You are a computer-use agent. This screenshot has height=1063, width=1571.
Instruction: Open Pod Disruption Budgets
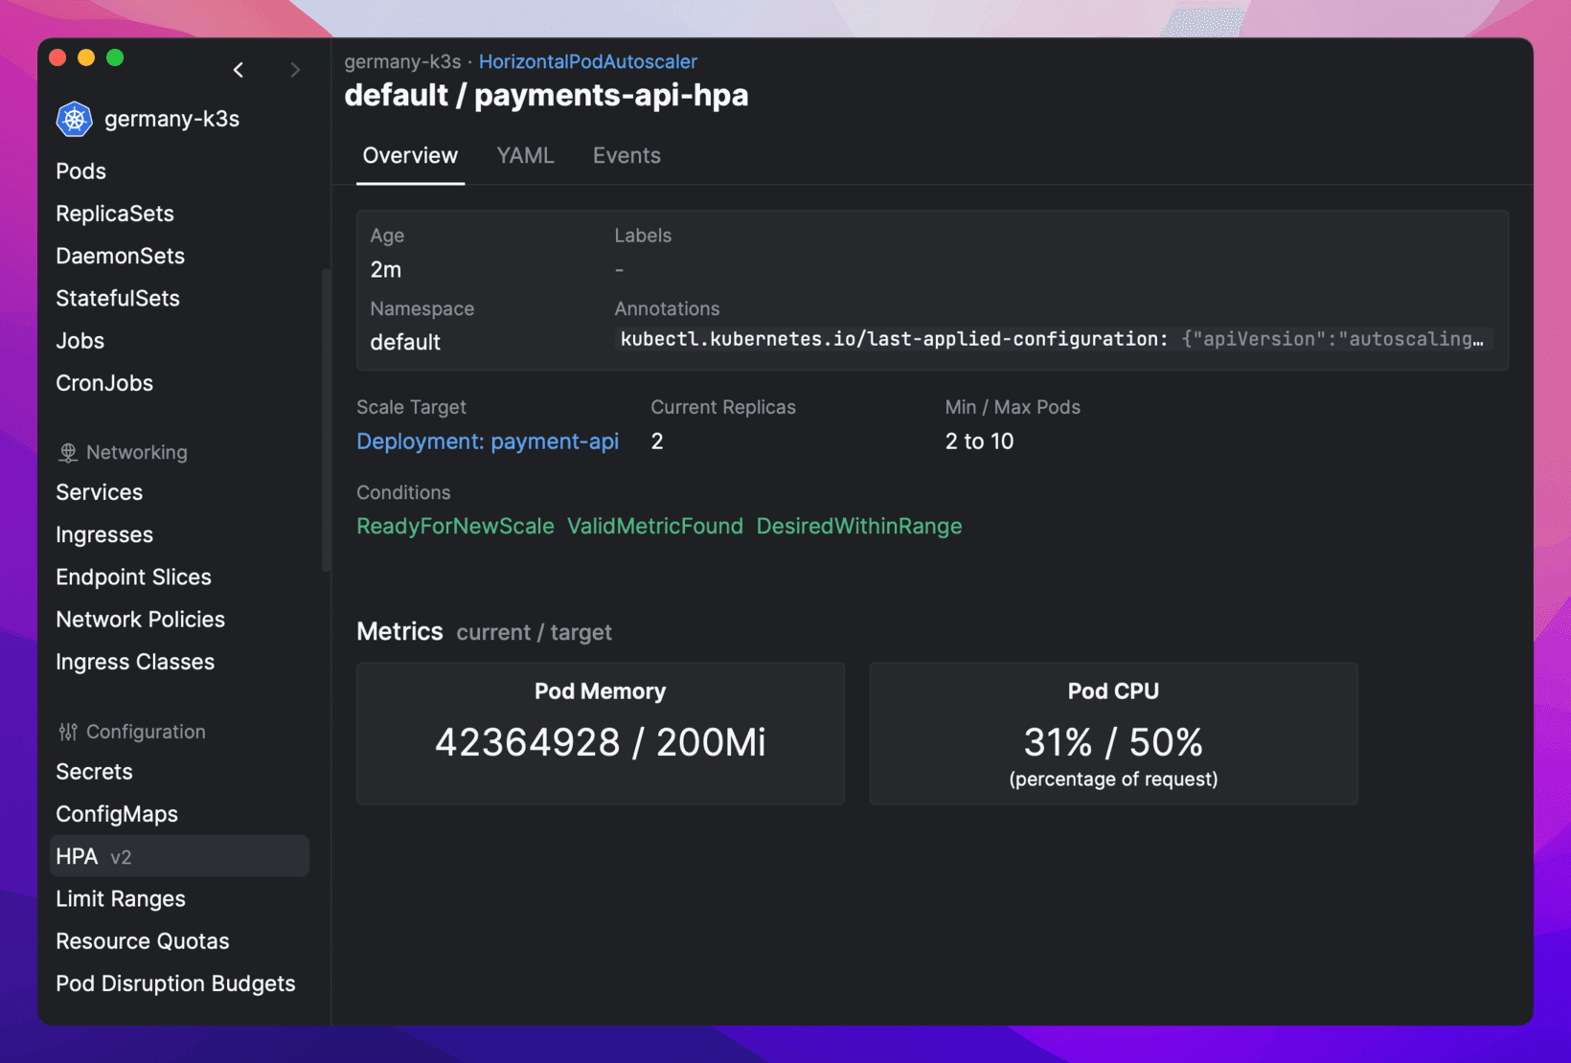click(x=175, y=983)
